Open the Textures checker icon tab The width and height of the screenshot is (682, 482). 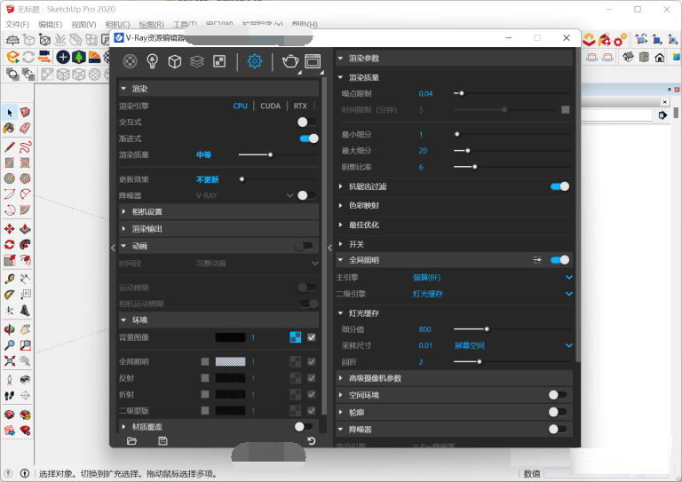pos(219,61)
